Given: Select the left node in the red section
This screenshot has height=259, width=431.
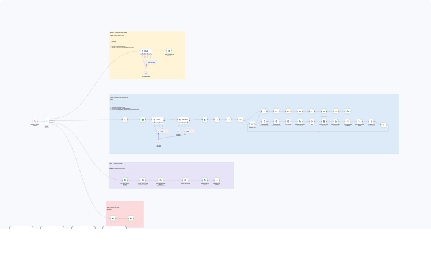Looking at the screenshot, I should pos(113,219).
